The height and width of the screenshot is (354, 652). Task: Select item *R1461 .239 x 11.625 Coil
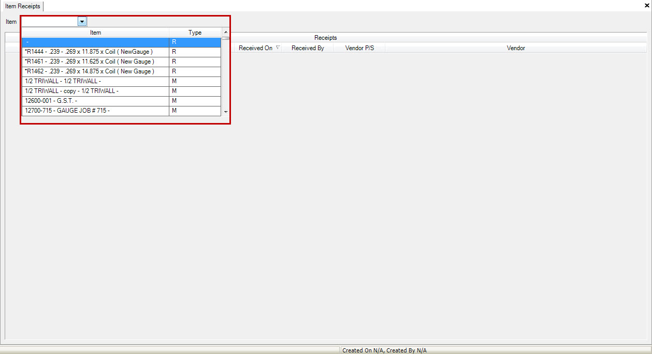coord(95,61)
